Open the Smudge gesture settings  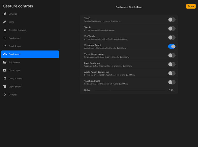pos(30,14)
